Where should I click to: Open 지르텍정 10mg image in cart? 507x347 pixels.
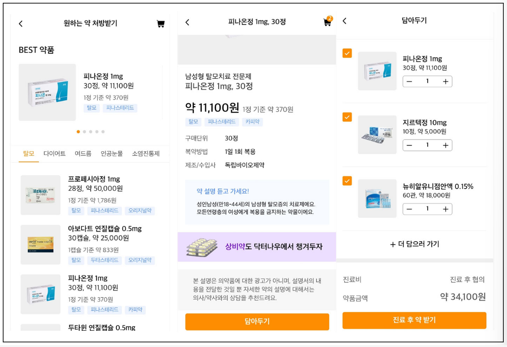[x=377, y=135]
